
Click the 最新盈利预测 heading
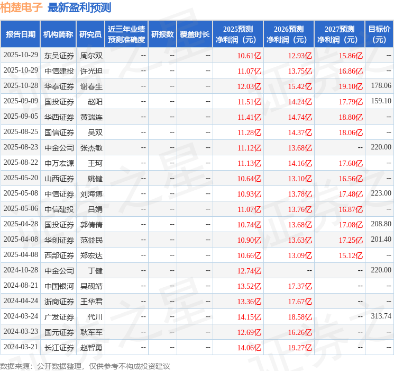pos(79,7)
